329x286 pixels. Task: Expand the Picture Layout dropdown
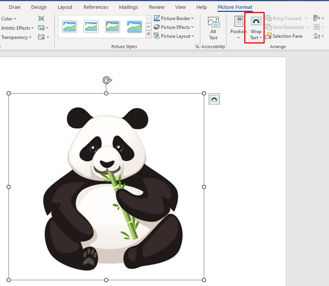tap(174, 36)
